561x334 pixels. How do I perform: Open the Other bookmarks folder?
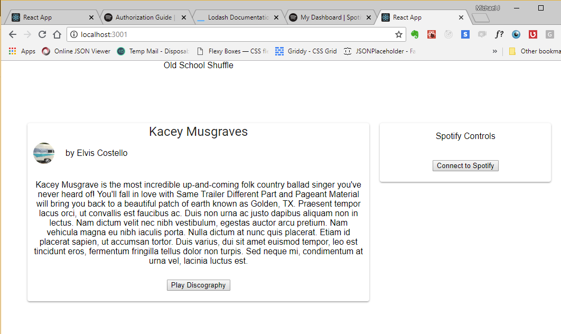[x=535, y=51]
